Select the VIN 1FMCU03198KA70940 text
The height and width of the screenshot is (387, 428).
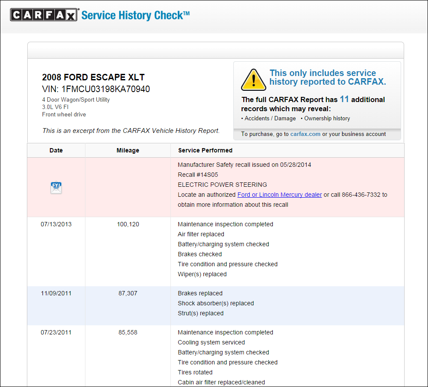pos(96,89)
